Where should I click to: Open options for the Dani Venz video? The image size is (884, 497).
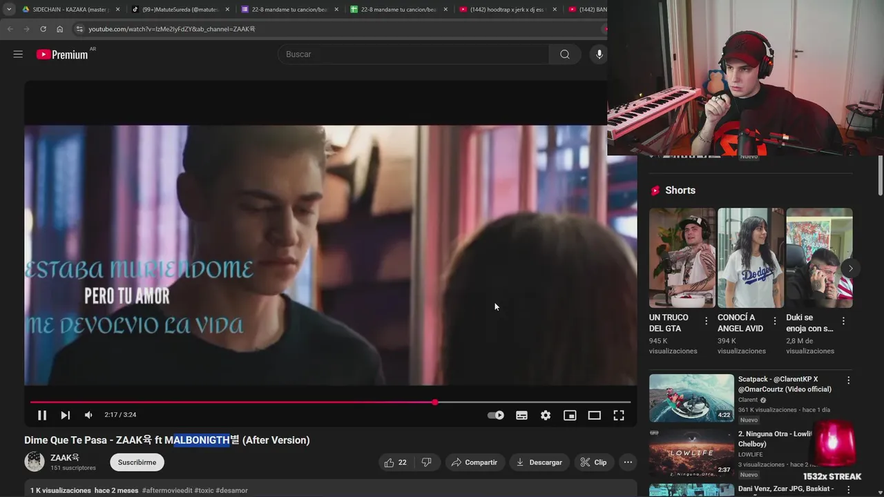point(849,489)
